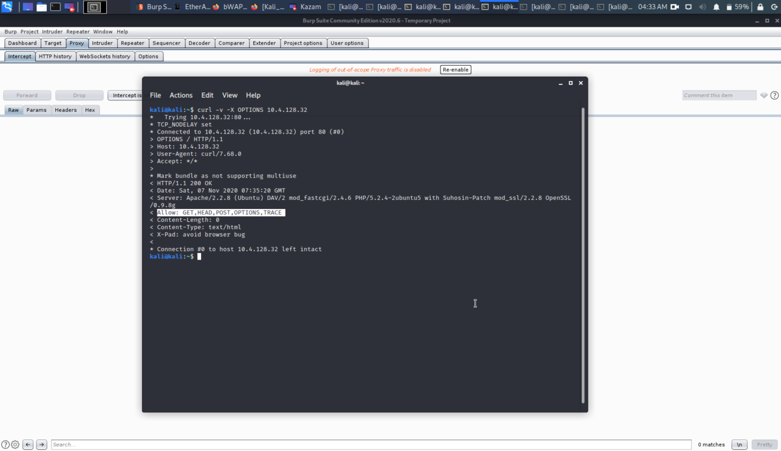Open the Project options tab
781x451 pixels.
pyautogui.click(x=303, y=43)
